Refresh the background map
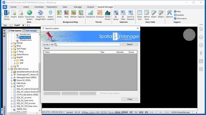 73,14
